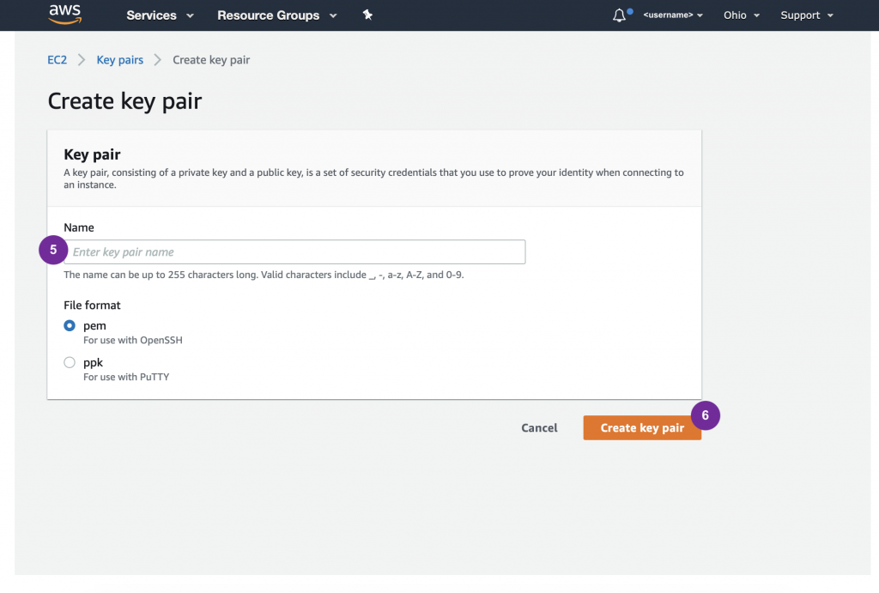Cancel key pair creation
Viewport: 879px width, 593px height.
[x=539, y=428]
